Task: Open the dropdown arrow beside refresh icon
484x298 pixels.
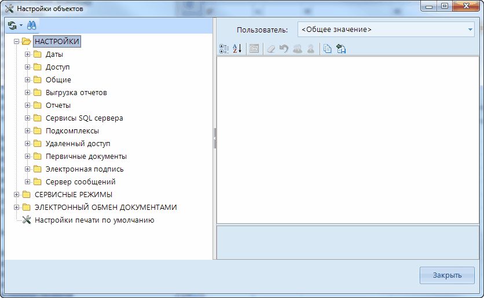Action: (x=21, y=26)
